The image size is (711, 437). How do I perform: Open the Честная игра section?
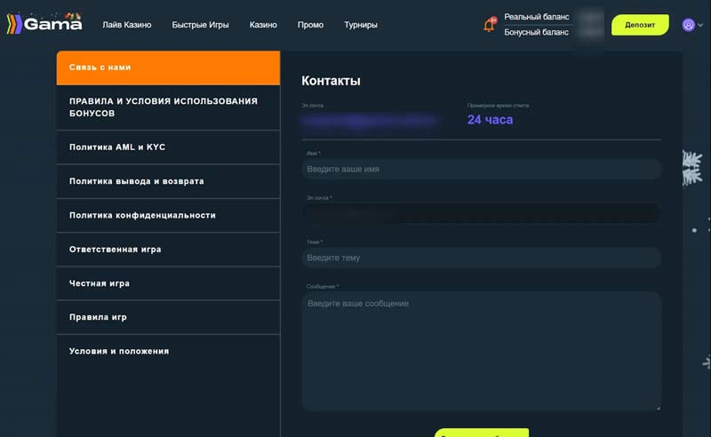tap(168, 283)
